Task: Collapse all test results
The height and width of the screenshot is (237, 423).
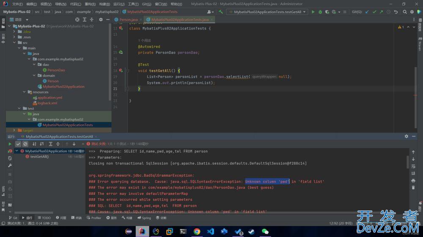Action: [58, 144]
